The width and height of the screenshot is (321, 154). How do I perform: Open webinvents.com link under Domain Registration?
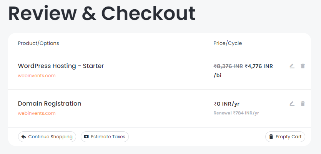pos(37,113)
